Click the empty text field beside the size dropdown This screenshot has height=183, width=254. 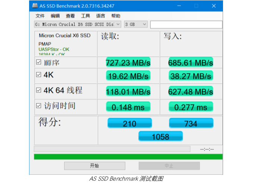click(x=186, y=25)
